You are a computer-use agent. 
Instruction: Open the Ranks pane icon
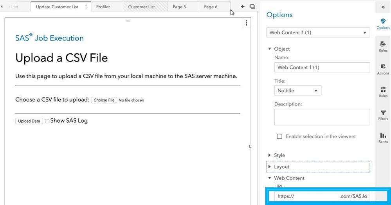[383, 137]
